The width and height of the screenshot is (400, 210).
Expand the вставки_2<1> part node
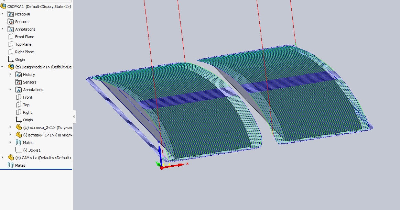(10, 127)
